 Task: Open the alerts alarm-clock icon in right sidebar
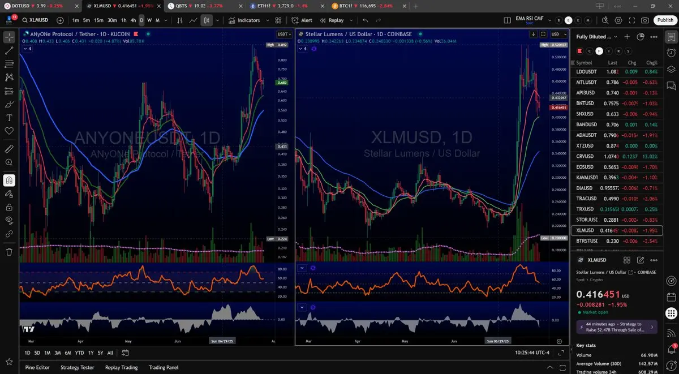point(671,53)
